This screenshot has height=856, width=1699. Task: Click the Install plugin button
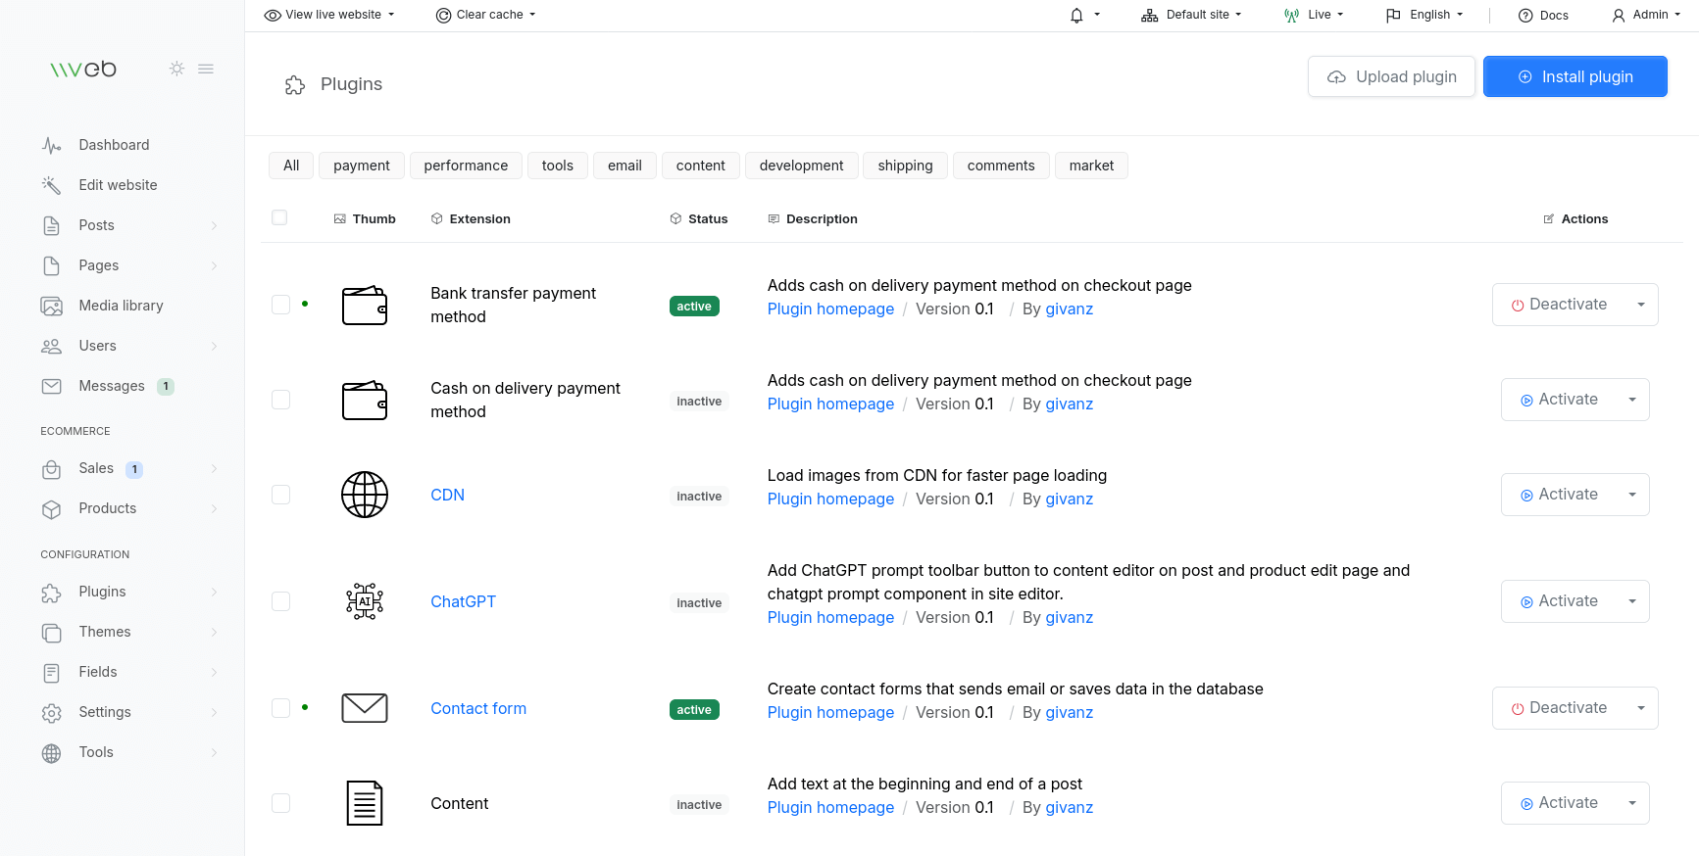pyautogui.click(x=1574, y=76)
